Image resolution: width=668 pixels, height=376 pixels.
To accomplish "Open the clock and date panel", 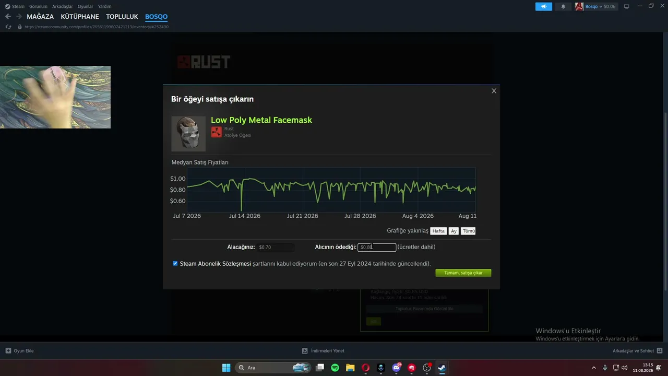I will click(643, 368).
